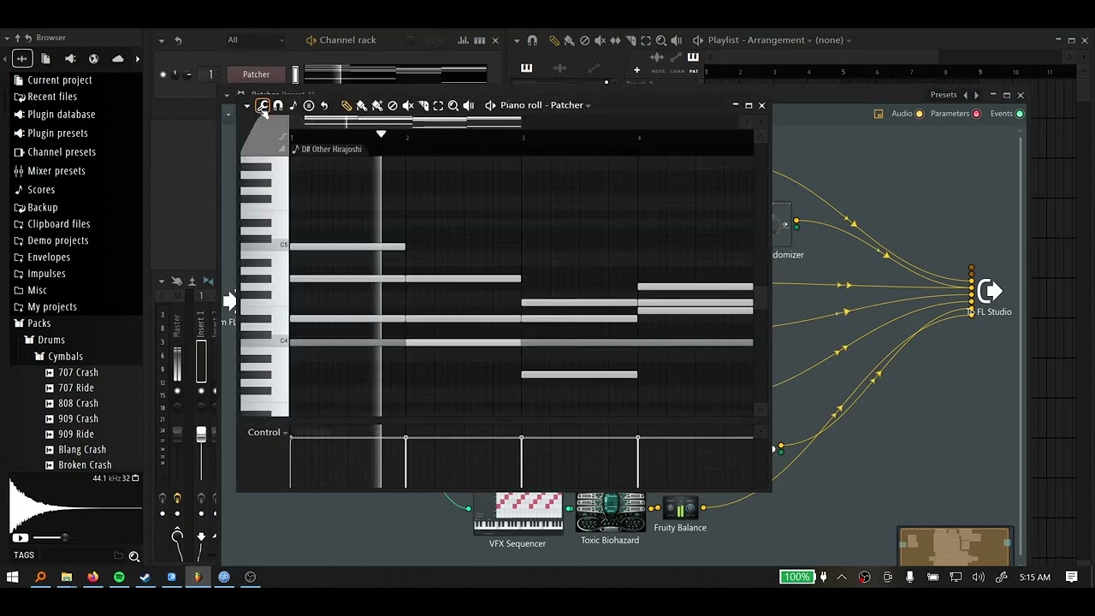Open Envelopes folder in browser
1095x616 pixels.
(x=42, y=258)
